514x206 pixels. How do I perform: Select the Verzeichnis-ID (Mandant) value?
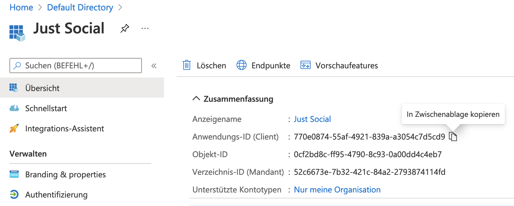[370, 172]
